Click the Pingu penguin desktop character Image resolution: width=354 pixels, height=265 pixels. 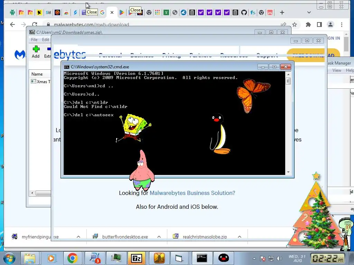[220, 134]
